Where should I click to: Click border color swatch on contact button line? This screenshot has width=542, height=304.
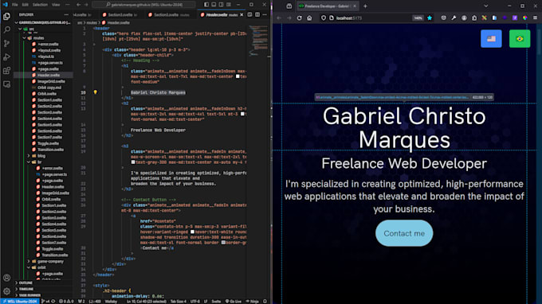pos(223,243)
